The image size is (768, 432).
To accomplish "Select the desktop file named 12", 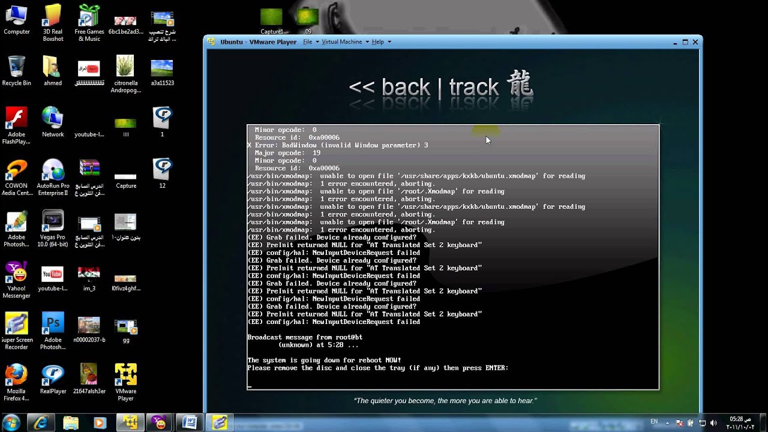I will coord(162,173).
